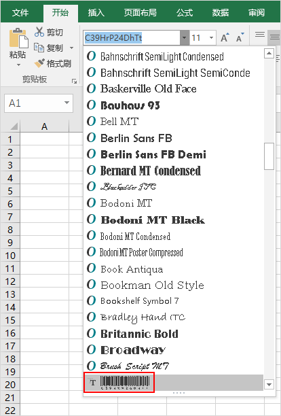
Task: Click the 复制 copy icon
Action: click(39, 48)
